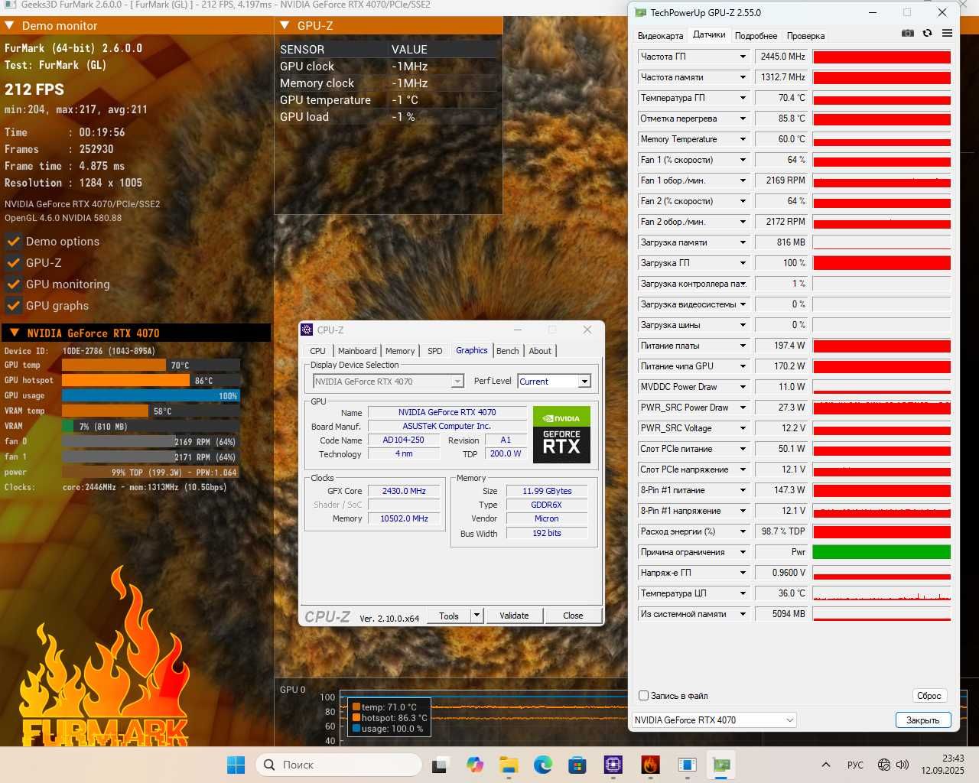Collapse the GPU-Z panel in FurMark
The height and width of the screenshot is (783, 979).
click(285, 25)
